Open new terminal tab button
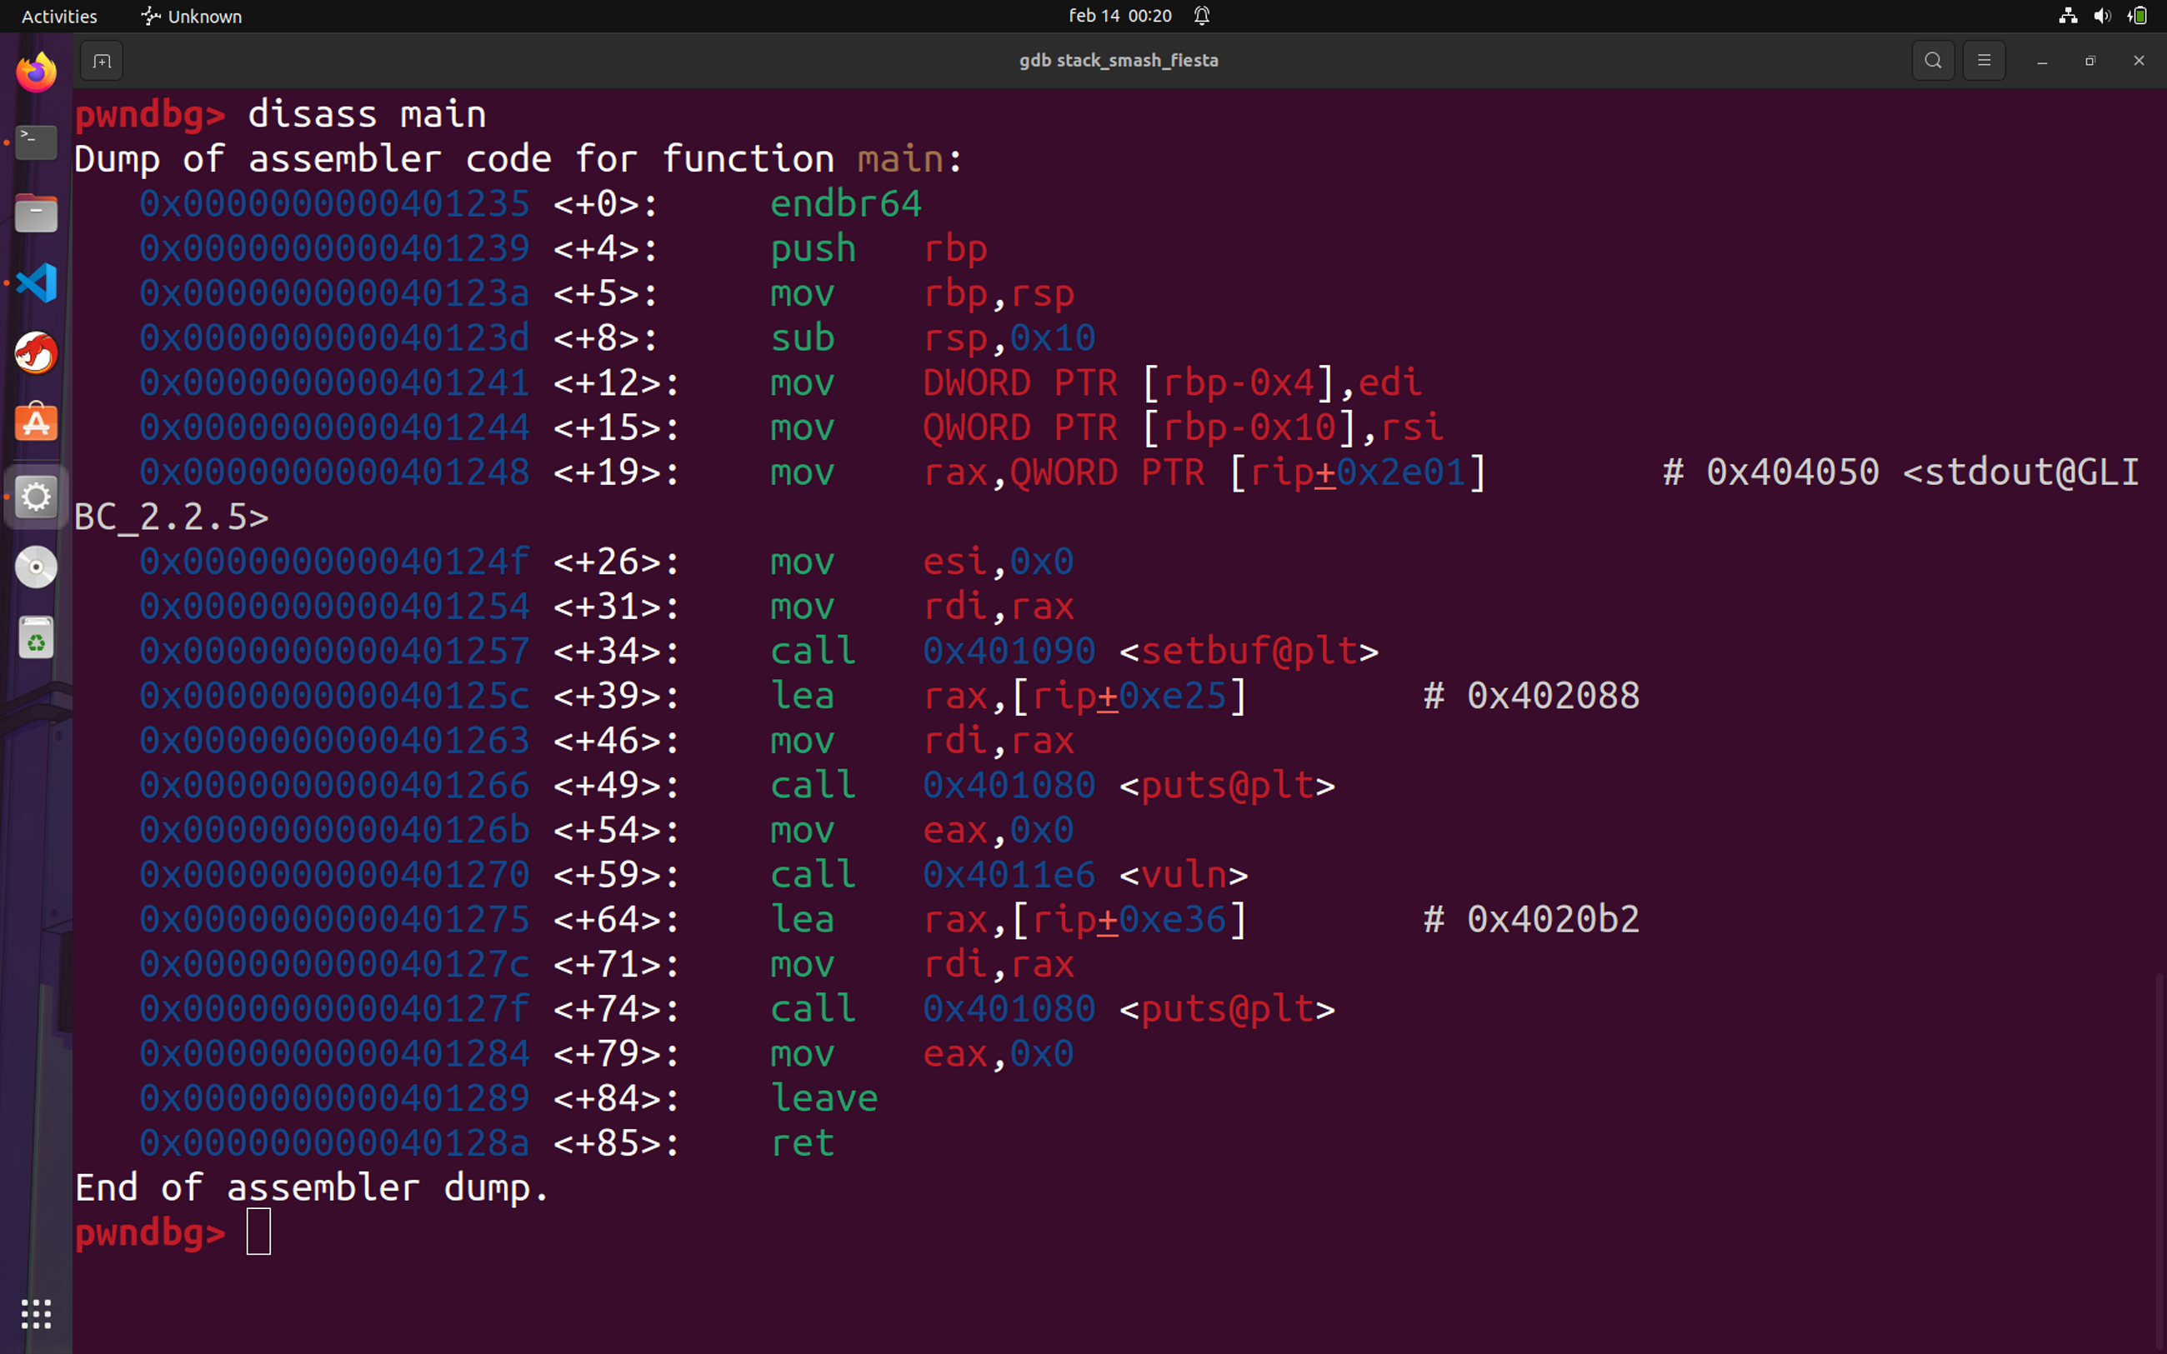 (102, 61)
